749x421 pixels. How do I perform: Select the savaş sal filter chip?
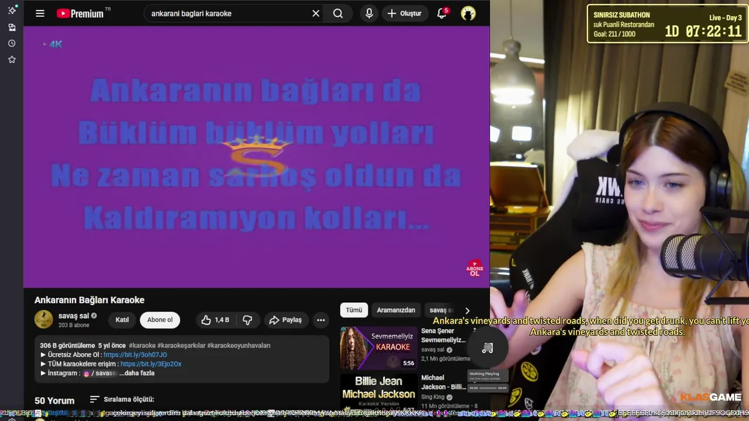pyautogui.click(x=442, y=310)
